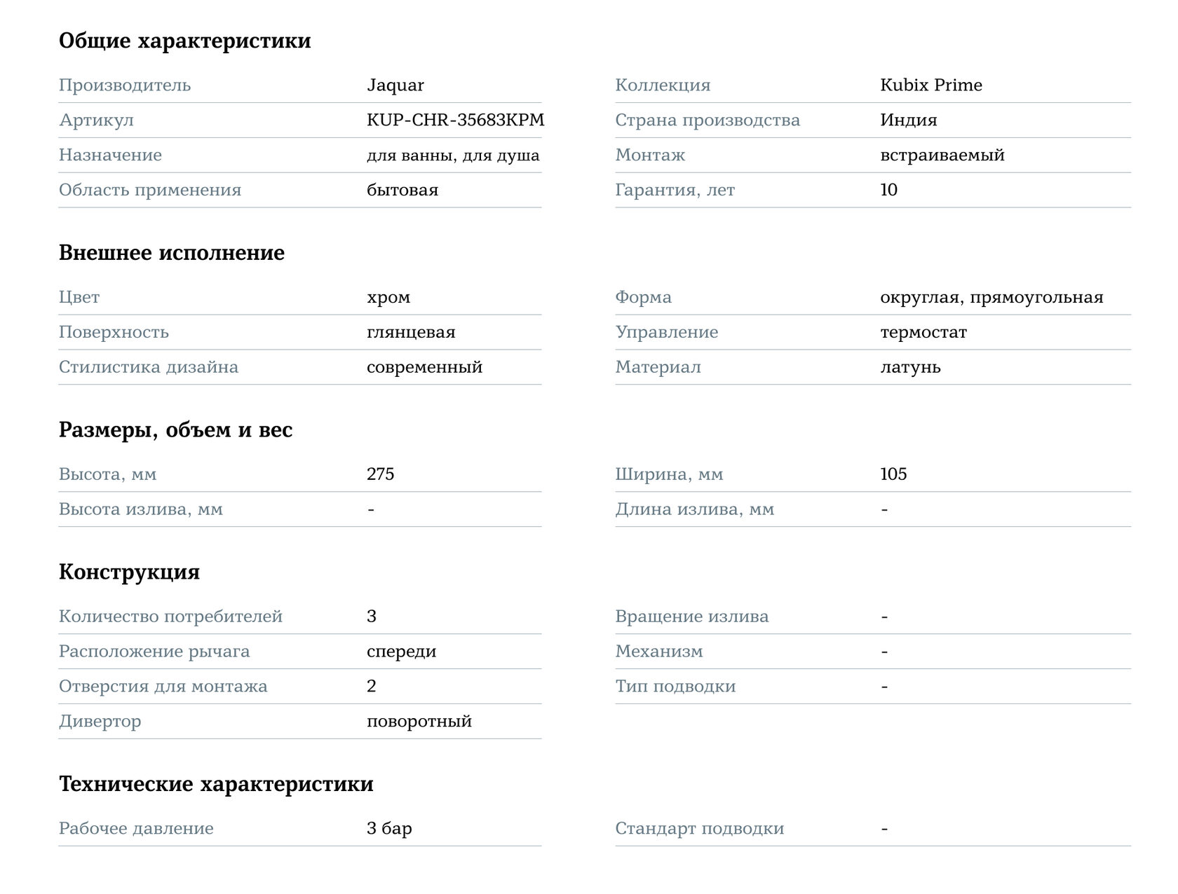The height and width of the screenshot is (894, 1178).
Task: Click the Внешнее исполнение section heading
Action: click(171, 253)
